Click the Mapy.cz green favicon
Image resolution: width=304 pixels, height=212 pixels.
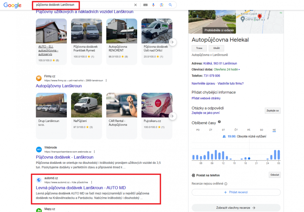click(x=39, y=210)
